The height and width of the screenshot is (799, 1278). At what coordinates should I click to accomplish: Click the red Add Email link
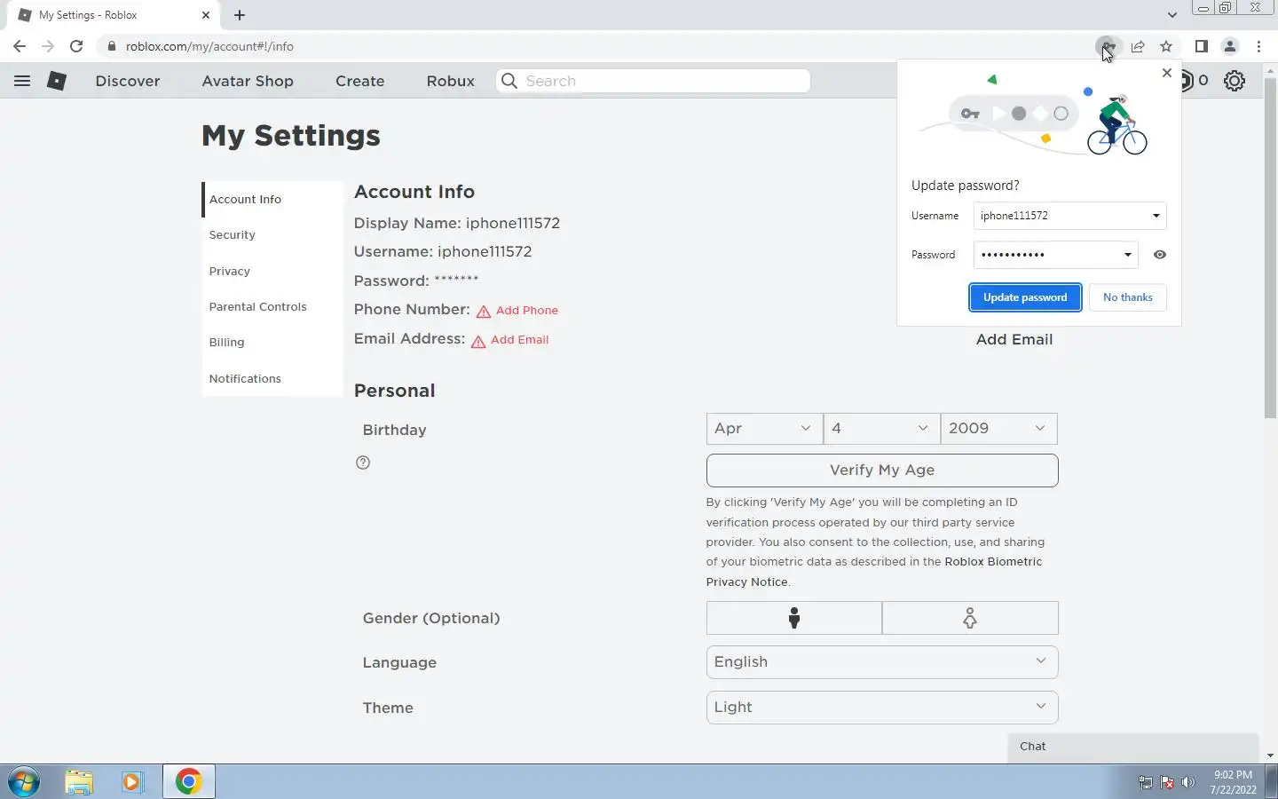(x=519, y=340)
